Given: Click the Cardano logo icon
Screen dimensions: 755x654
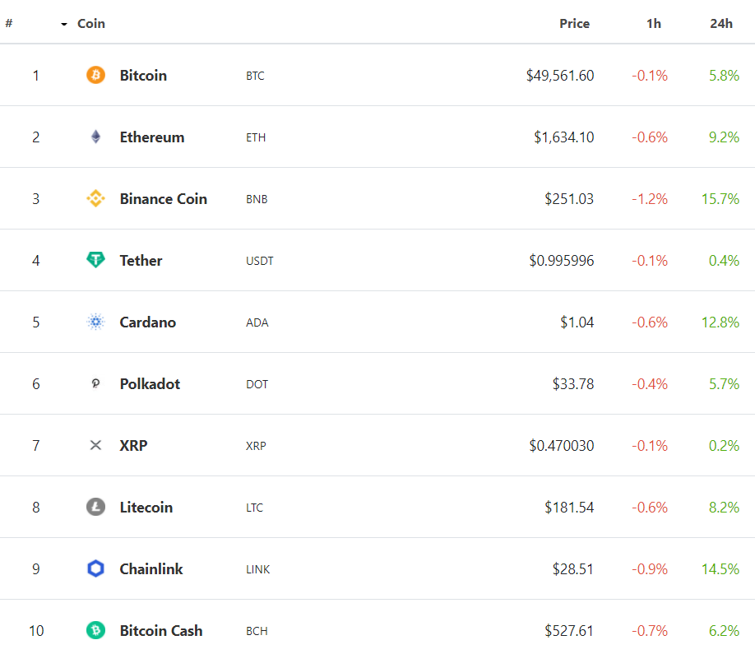Looking at the screenshot, I should click(95, 322).
